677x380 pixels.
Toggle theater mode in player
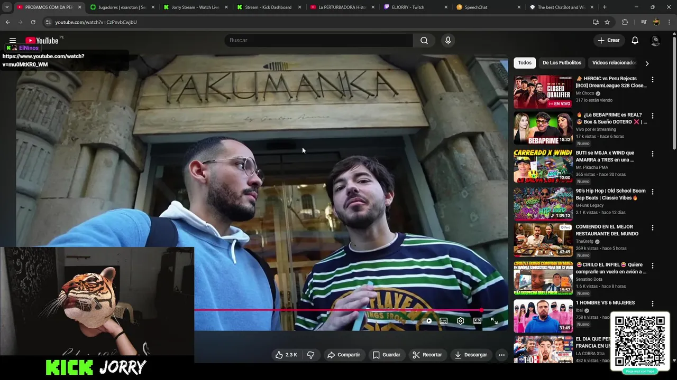(477, 321)
